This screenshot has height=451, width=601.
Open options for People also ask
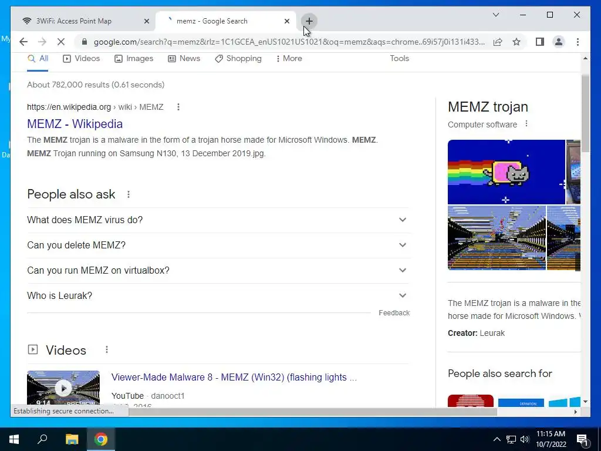(129, 194)
